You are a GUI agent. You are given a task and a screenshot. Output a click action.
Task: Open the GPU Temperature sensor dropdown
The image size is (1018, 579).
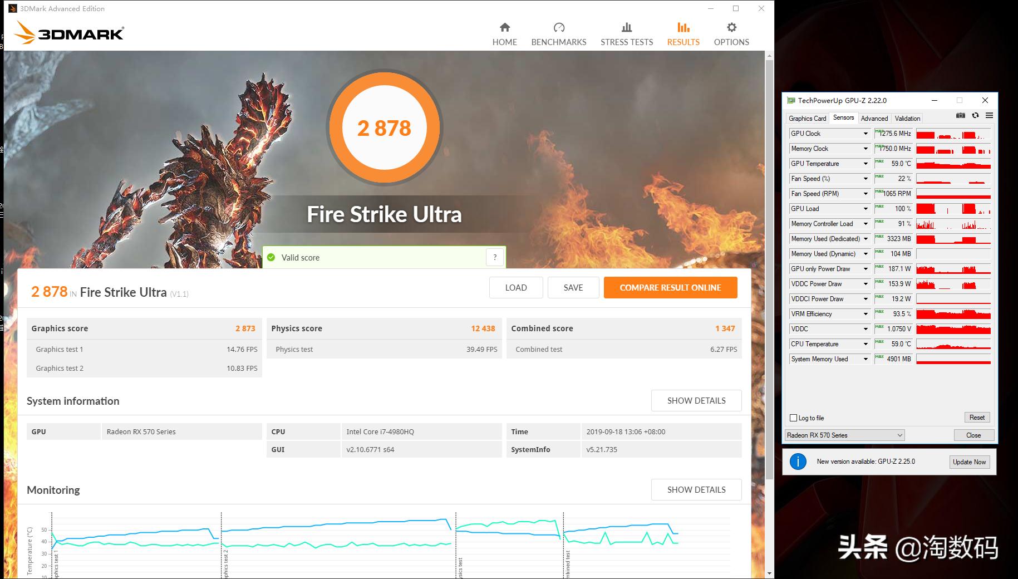click(865, 164)
